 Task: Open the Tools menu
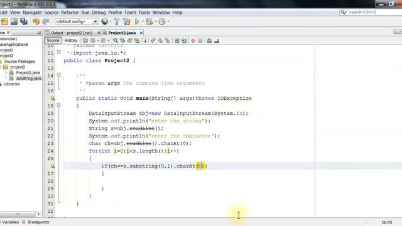[x=144, y=13]
